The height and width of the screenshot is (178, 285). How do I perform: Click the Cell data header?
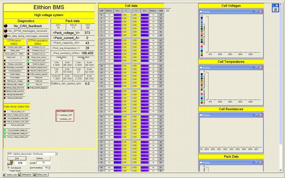131,6
